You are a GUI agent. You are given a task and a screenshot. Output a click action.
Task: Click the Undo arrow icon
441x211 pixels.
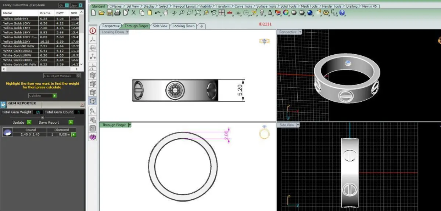[x=158, y=12]
